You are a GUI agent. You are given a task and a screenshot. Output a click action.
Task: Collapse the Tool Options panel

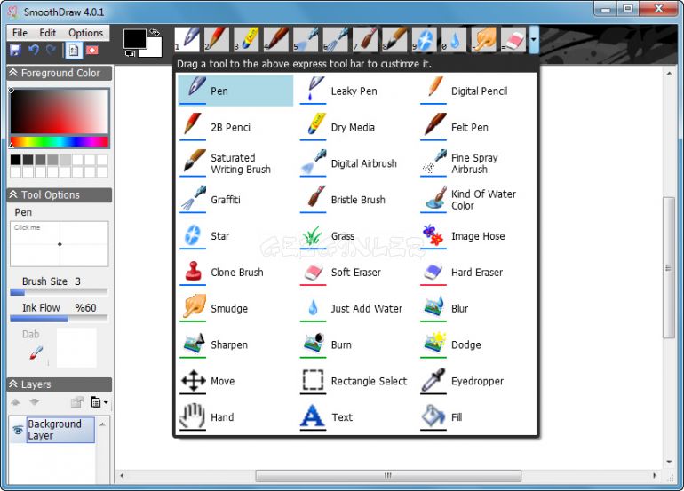pos(13,195)
